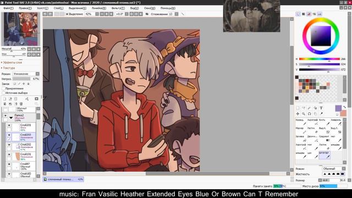Open the Слой menu
This screenshot has height=198, width=352.
point(58,8)
